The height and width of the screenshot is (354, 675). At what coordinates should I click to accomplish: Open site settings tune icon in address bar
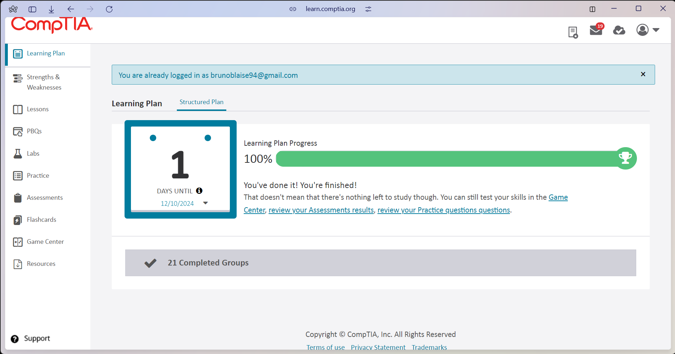click(368, 9)
